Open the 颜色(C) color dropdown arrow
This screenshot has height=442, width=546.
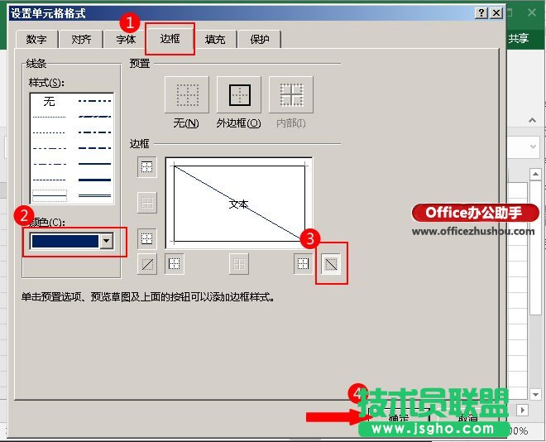[x=107, y=241]
